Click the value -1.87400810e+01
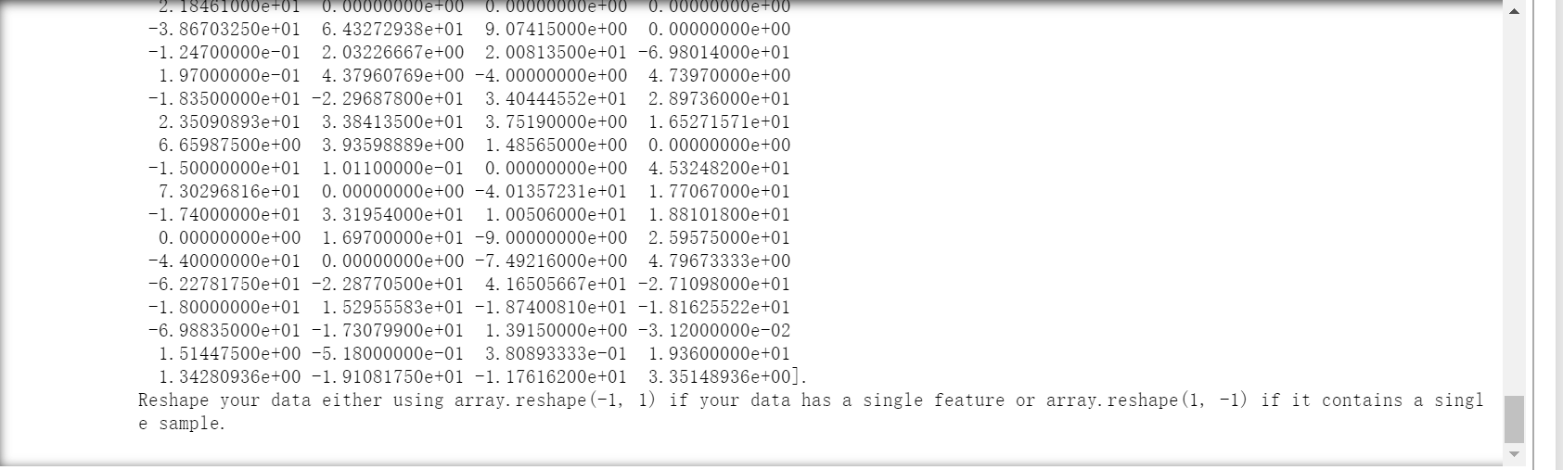The image size is (1563, 470). click(551, 307)
